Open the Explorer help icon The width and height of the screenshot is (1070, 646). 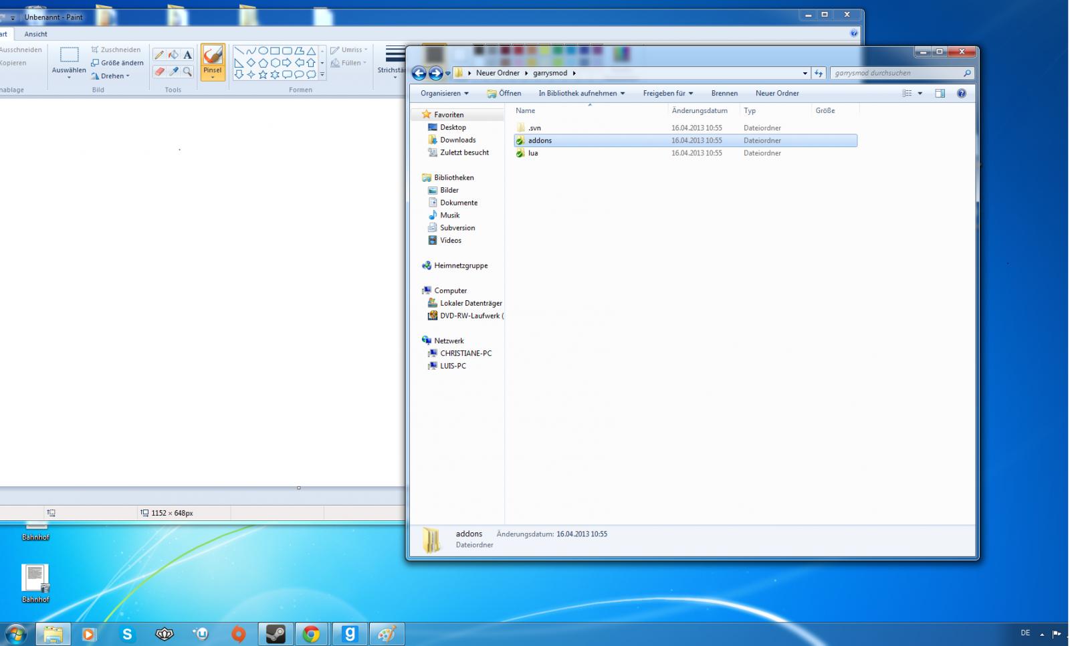(962, 94)
